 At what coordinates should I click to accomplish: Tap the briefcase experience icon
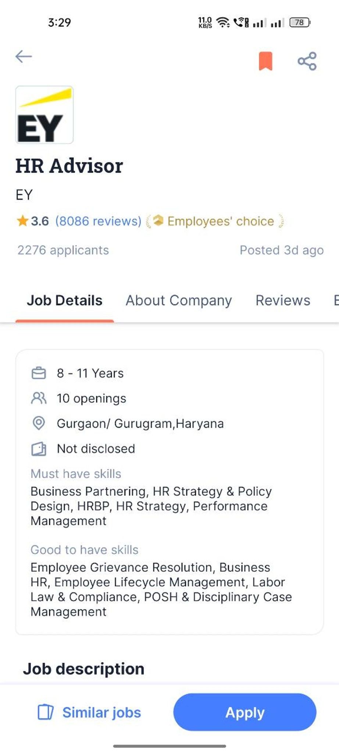pos(39,373)
